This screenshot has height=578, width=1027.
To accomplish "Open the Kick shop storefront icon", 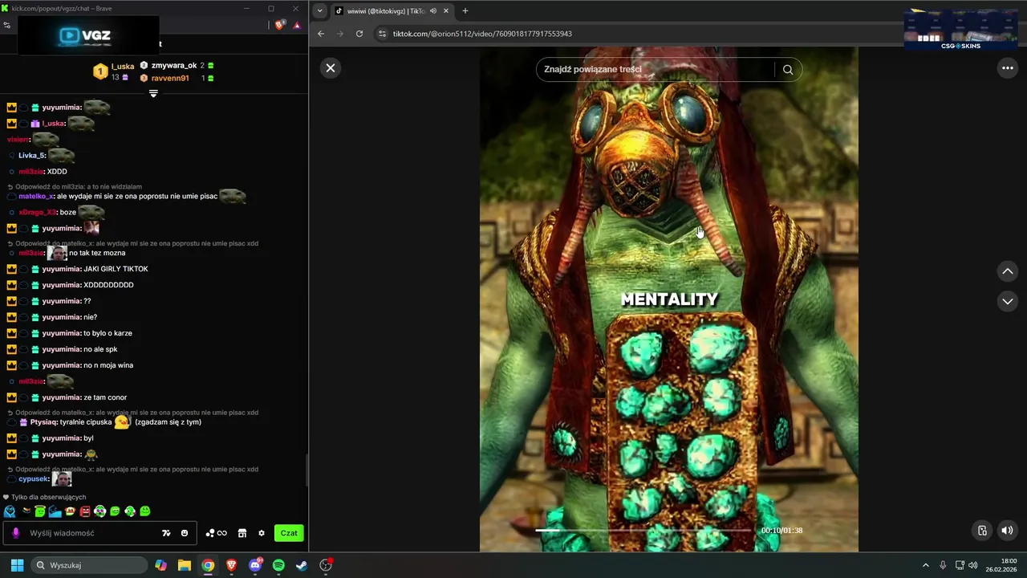I will click(x=242, y=533).
